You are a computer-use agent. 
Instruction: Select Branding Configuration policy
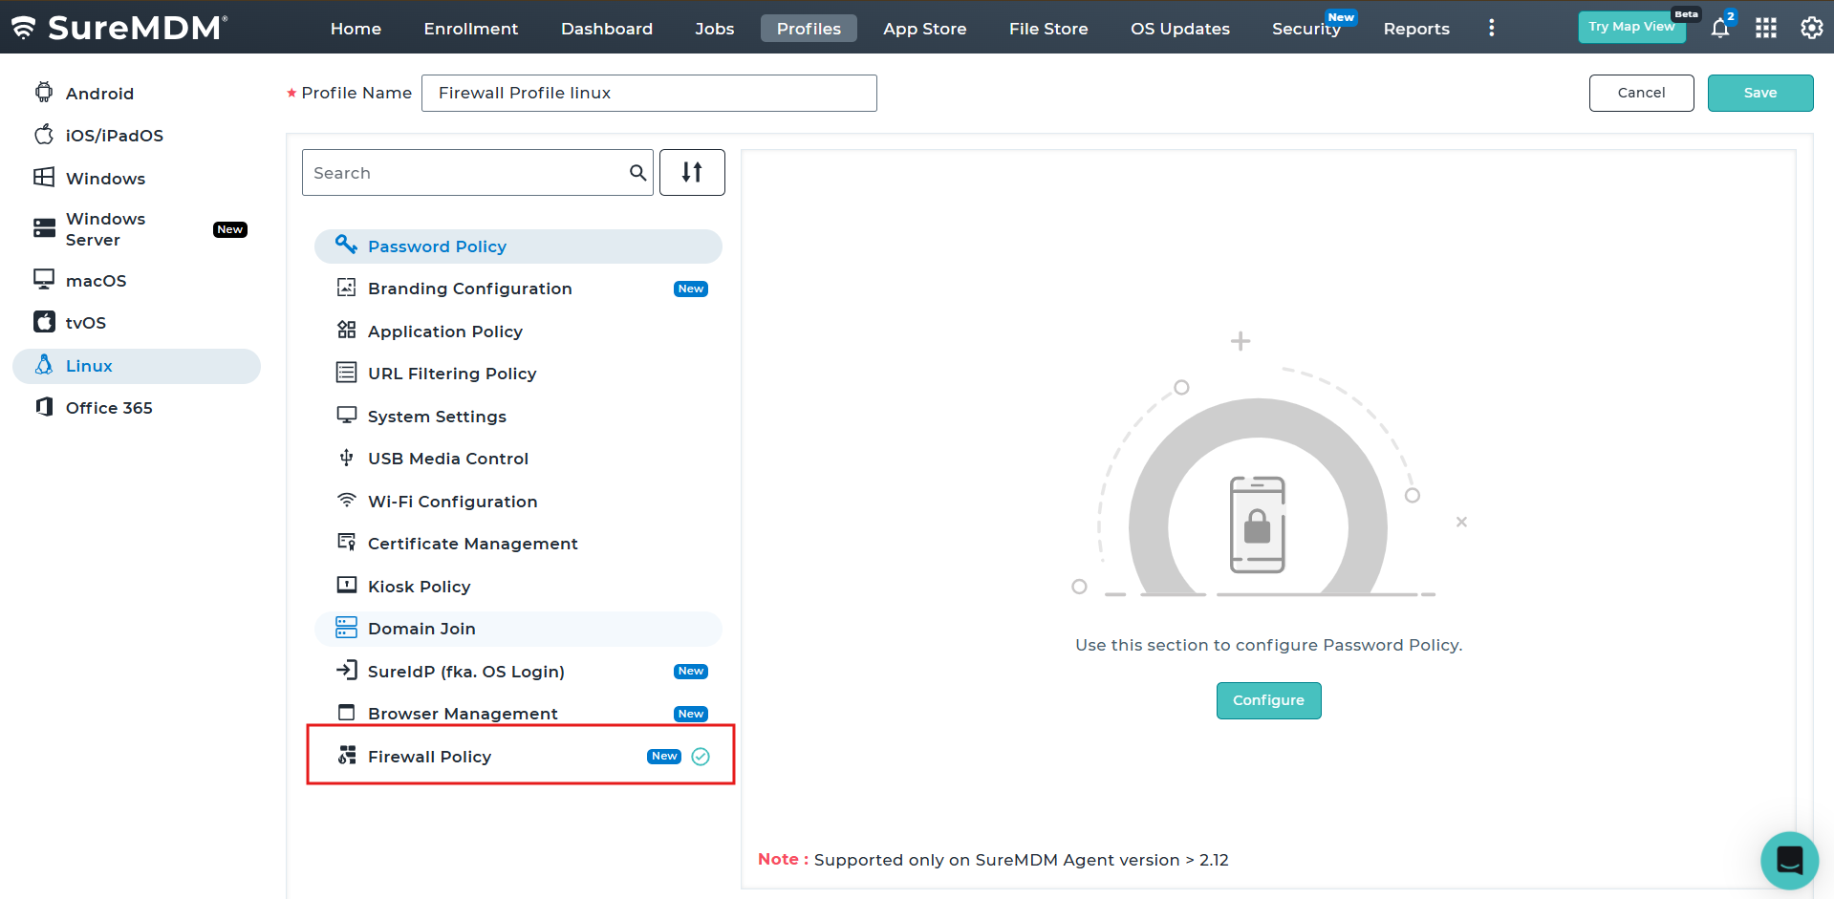[518, 289]
